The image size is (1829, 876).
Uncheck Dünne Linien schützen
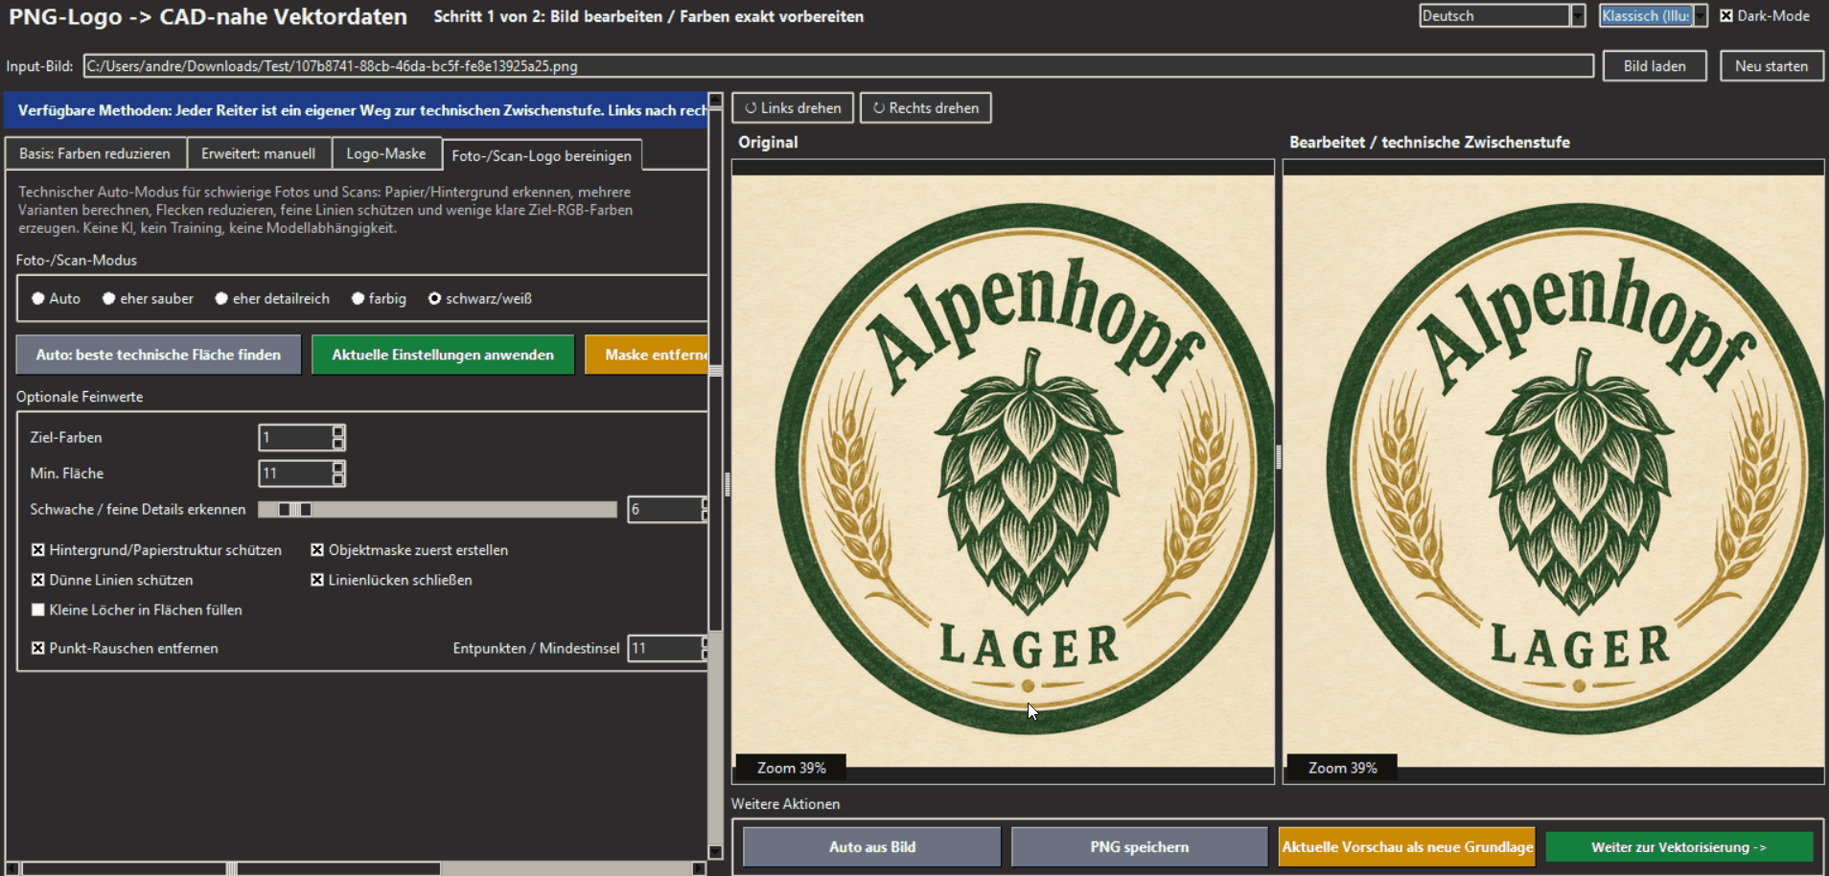(x=38, y=580)
